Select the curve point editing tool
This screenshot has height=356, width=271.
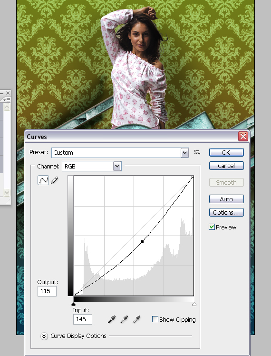point(43,180)
